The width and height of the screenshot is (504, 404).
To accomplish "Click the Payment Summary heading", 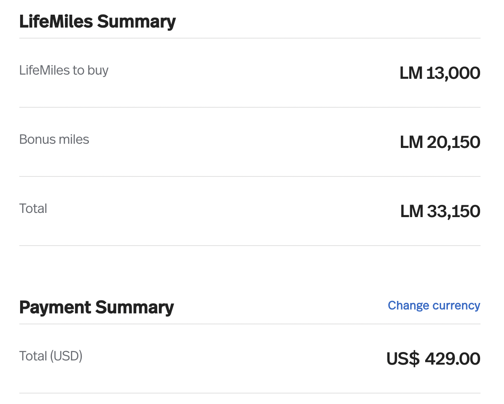I will coord(96,307).
